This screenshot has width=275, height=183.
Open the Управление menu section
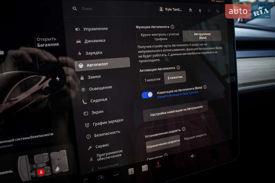(x=95, y=29)
